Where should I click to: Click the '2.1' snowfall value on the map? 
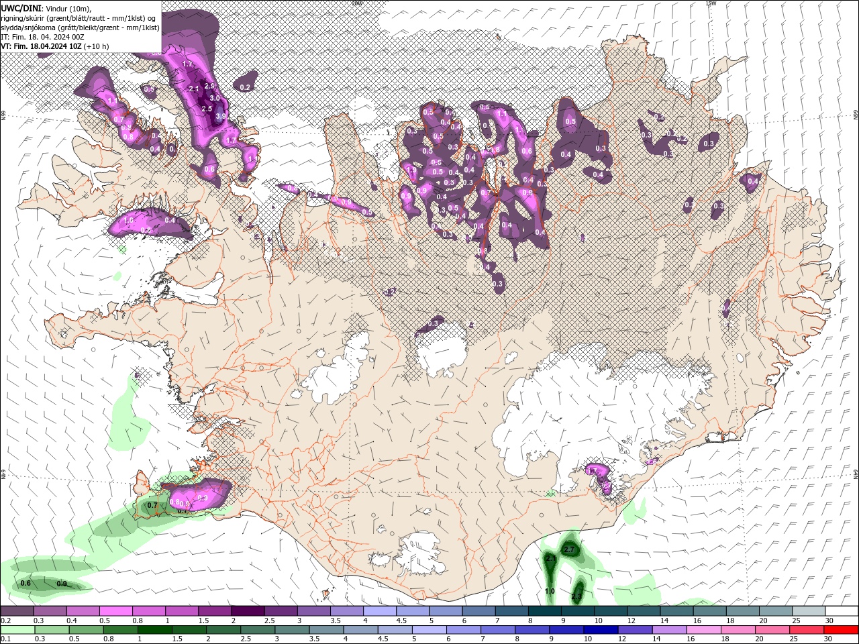click(x=195, y=89)
